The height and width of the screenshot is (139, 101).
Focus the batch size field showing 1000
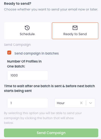pyautogui.click(x=28, y=75)
